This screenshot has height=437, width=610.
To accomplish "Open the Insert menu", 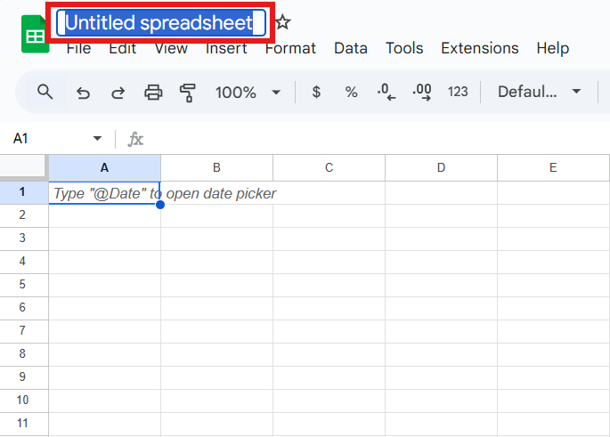I will (226, 48).
